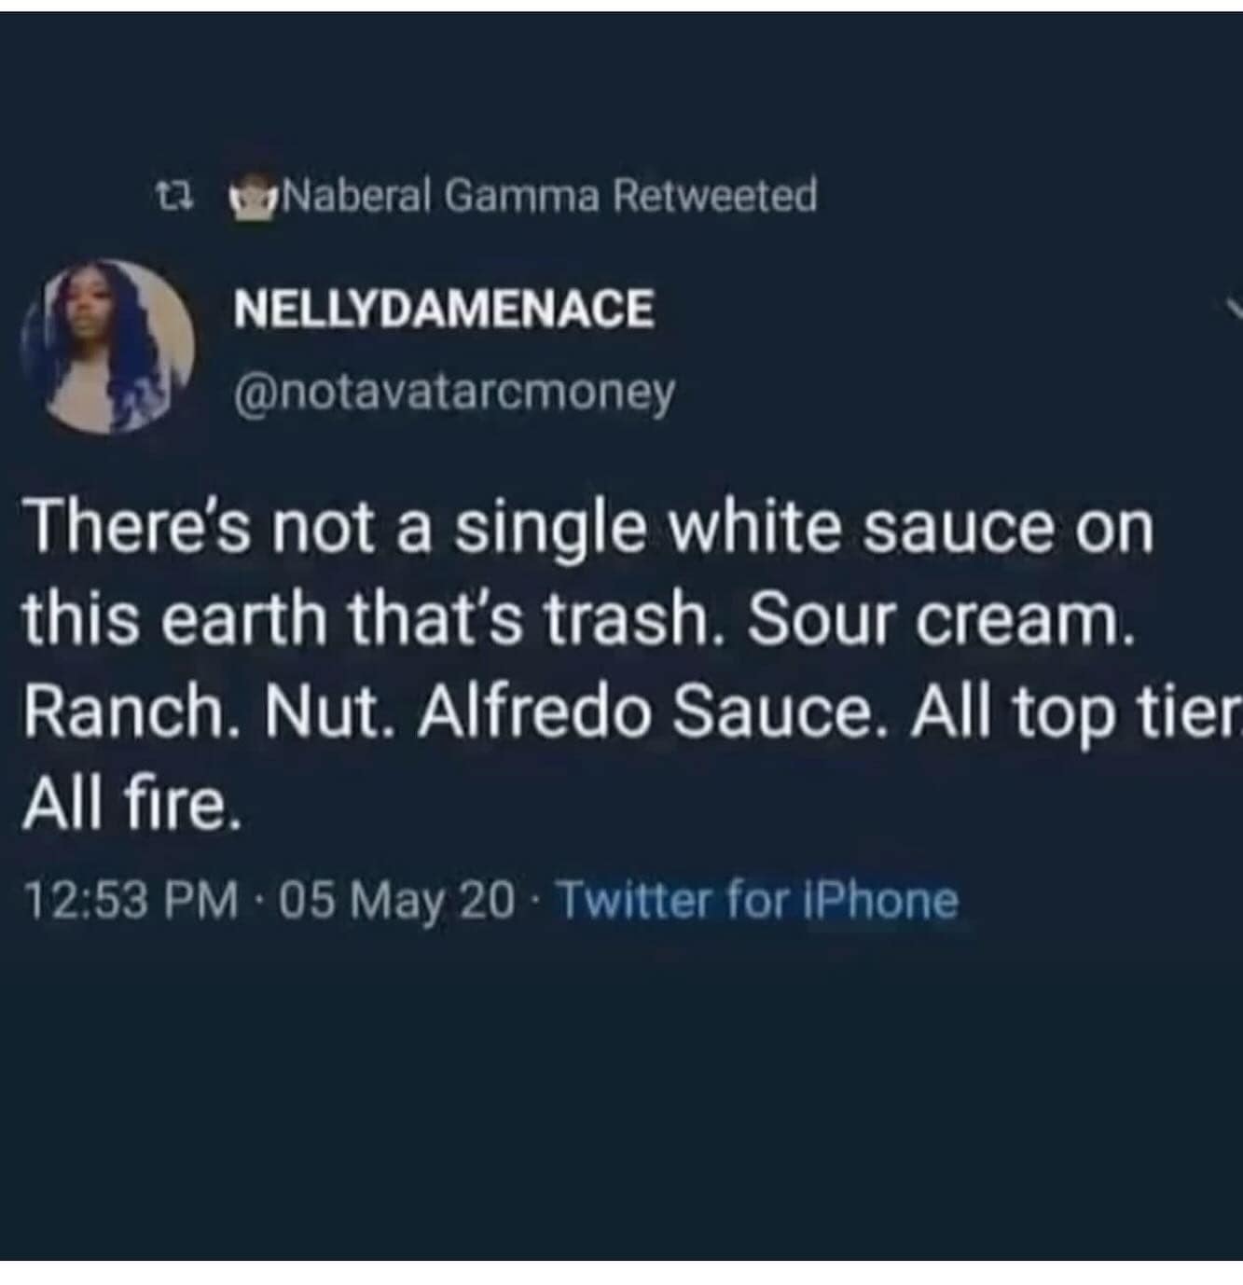This screenshot has width=1243, height=1285.
Task: Open the NELLYDAMENACE display name
Action: click(x=444, y=309)
